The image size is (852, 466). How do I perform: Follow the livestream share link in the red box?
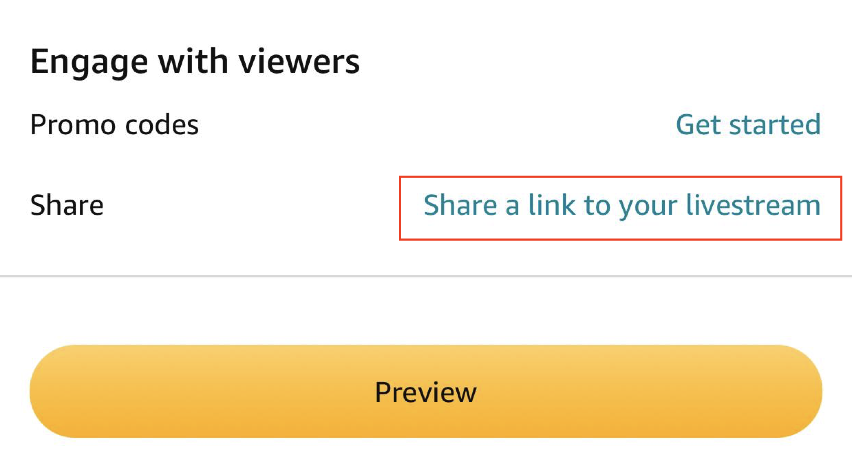622,205
